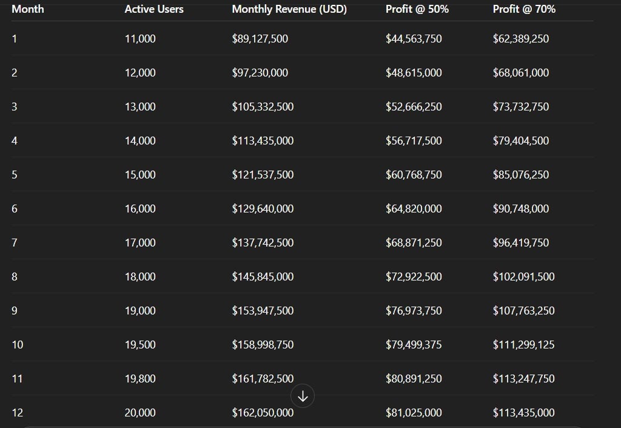Click the $113,435,000 profit cell in month 12
This screenshot has height=428, width=621.
click(524, 413)
